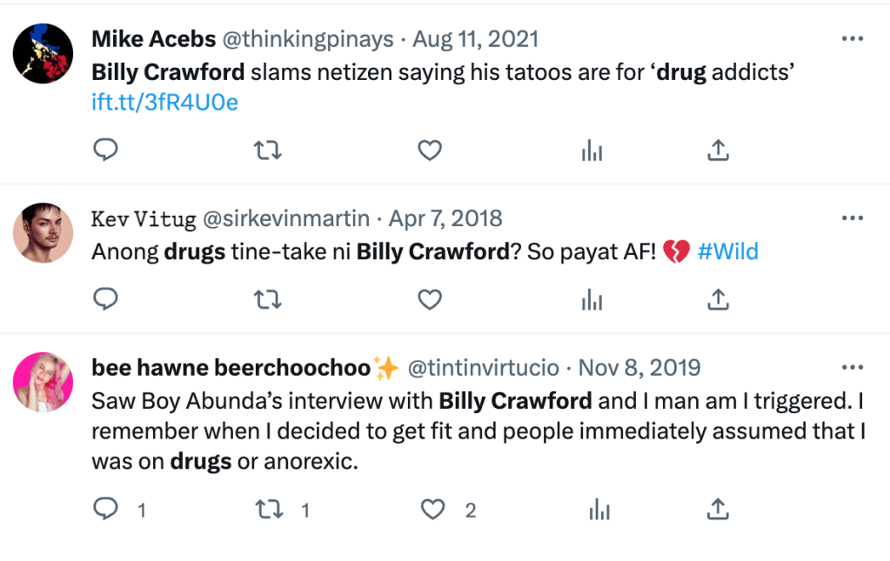Reply to Kev Vitug's tweet
890x561 pixels.
tap(105, 300)
